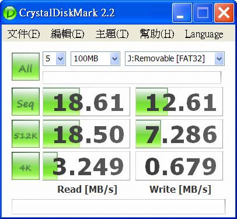The height and width of the screenshot is (219, 237).
Task: Open the 幫助(H) menu
Action: point(157,34)
